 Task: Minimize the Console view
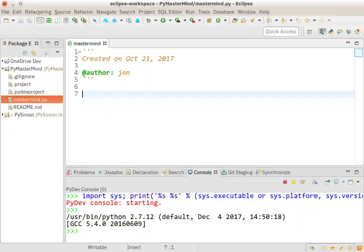[x=348, y=172]
